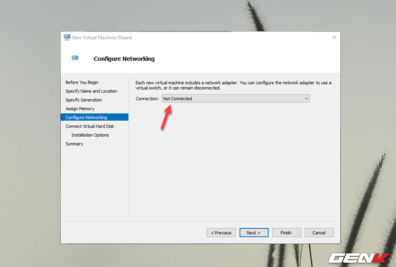Go to the Specify Generation step
The width and height of the screenshot is (396, 267).
[x=84, y=100]
